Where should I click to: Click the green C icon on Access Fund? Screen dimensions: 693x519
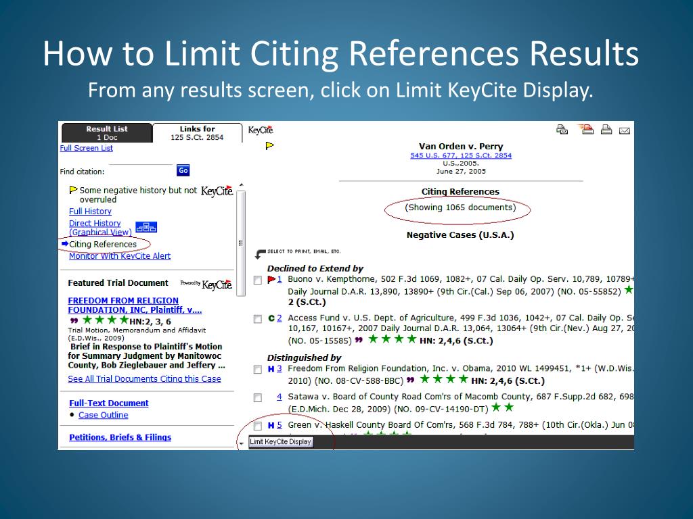click(271, 318)
